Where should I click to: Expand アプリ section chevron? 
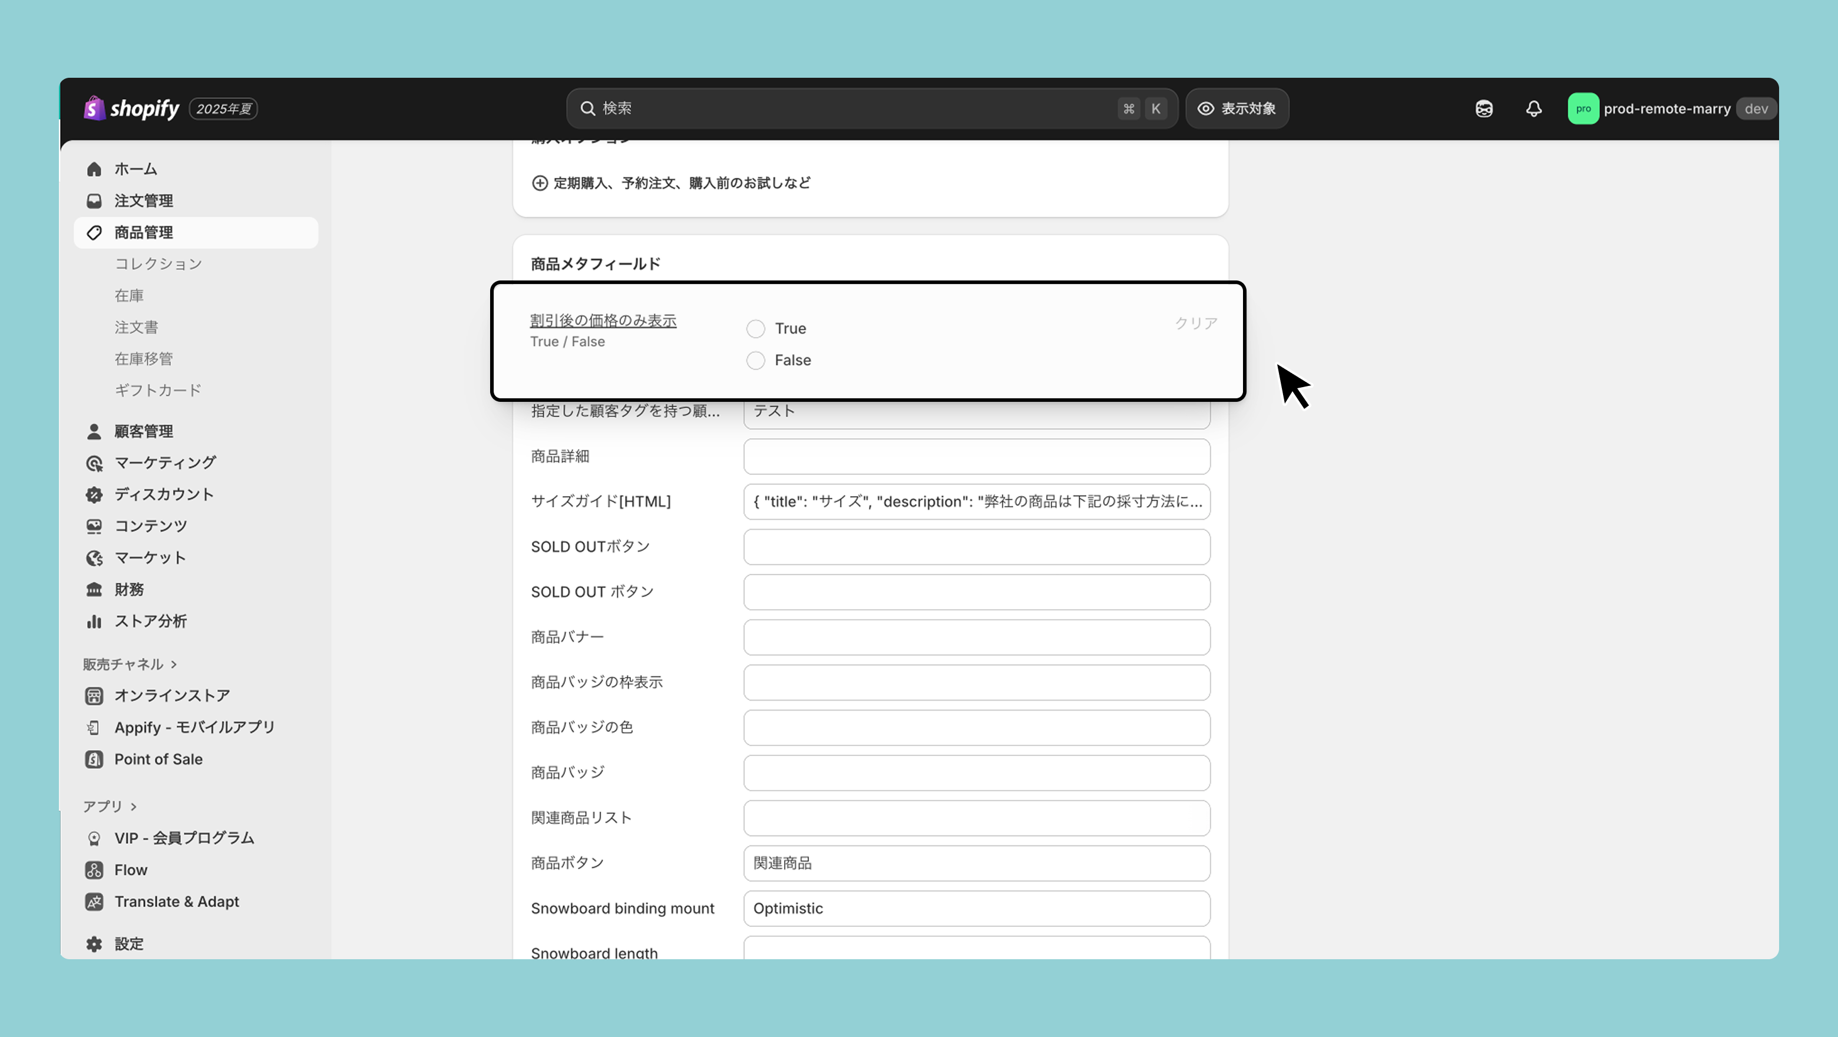pyautogui.click(x=133, y=807)
